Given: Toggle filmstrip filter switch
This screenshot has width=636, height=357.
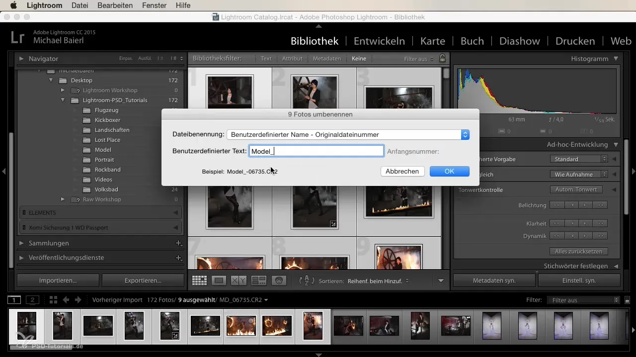Looking at the screenshot, I should click(627, 300).
